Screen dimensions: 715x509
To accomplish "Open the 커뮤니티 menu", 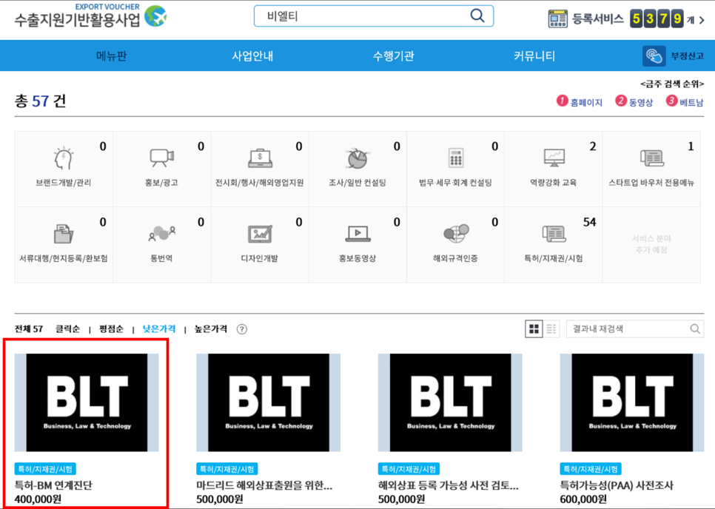I will pyautogui.click(x=534, y=55).
